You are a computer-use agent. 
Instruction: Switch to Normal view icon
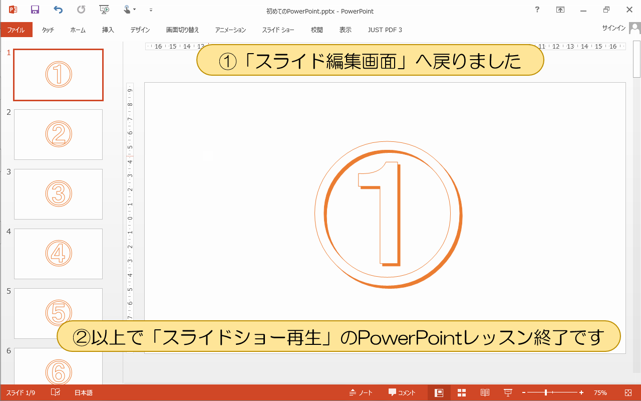439,393
